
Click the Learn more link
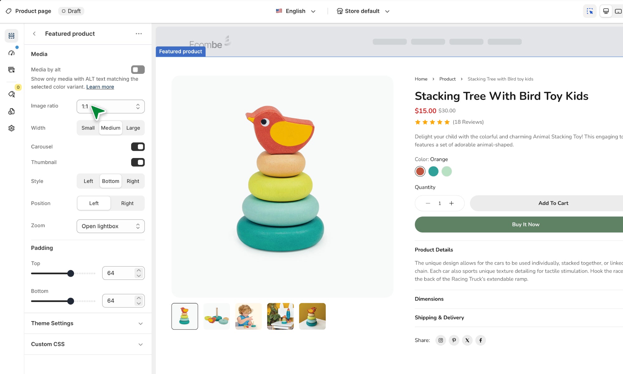pyautogui.click(x=100, y=87)
